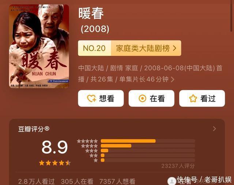Mark the show as 看过
234x185 pixels.
coord(202,99)
